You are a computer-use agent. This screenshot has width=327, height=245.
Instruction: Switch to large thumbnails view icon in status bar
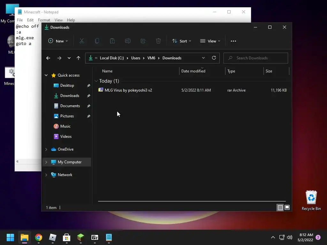287,207
